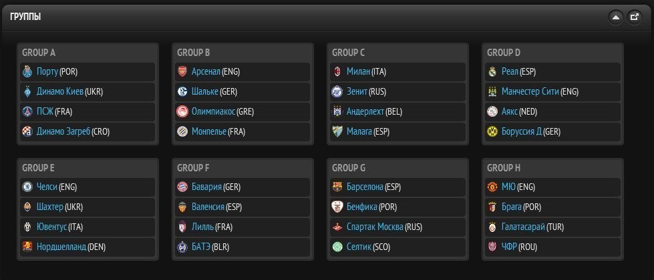Click the Galatasaray crest icon
Image resolution: width=654 pixels, height=280 pixels.
click(492, 227)
